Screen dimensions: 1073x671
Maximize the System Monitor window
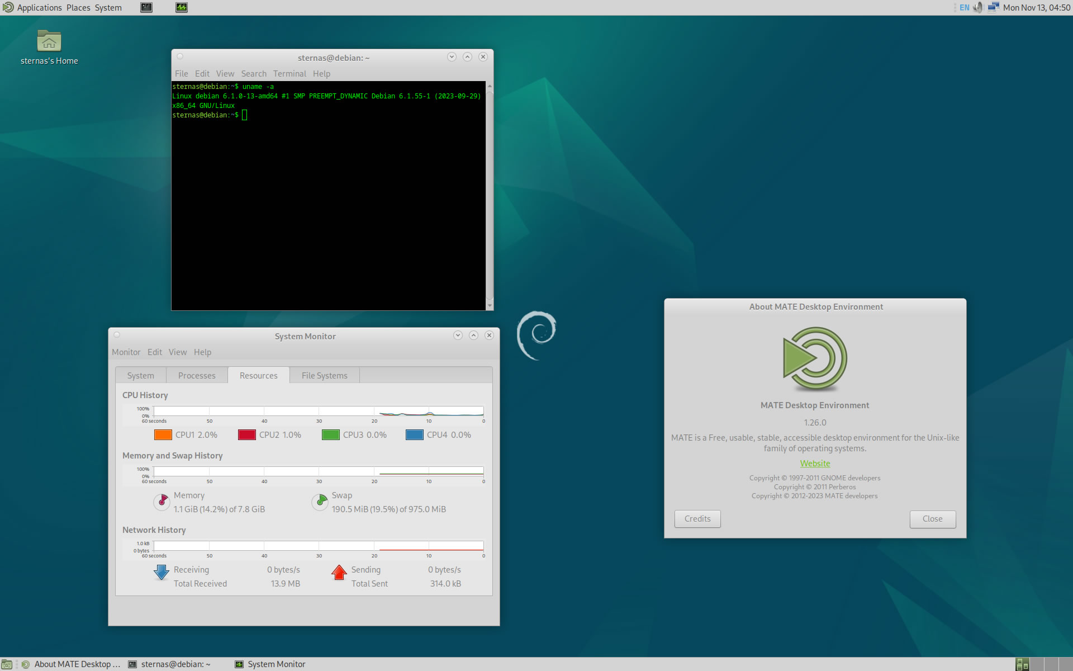pyautogui.click(x=473, y=335)
